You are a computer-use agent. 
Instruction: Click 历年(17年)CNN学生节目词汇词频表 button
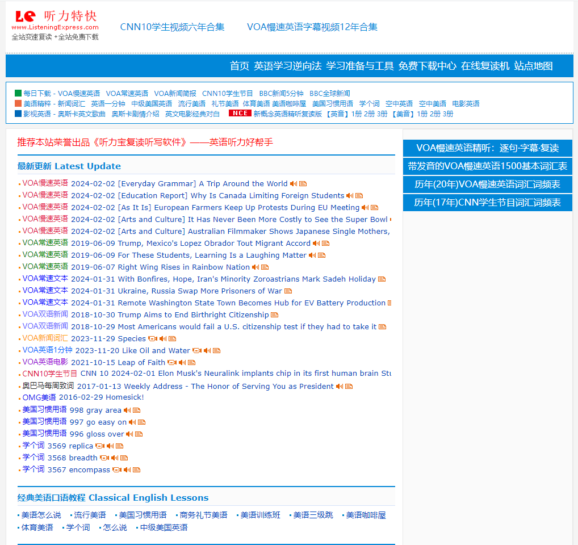click(487, 202)
